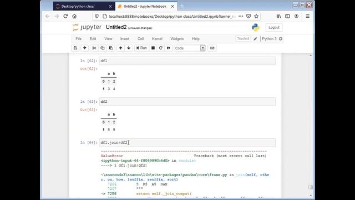Open the Kernel menu
The image size is (355, 200).
coord(157,39)
